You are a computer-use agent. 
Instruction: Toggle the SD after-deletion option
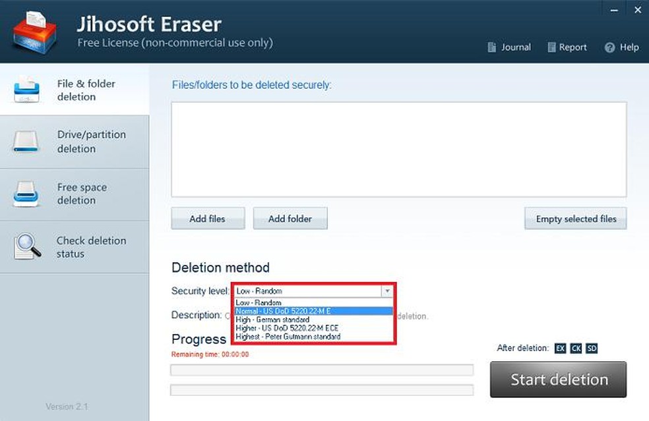[x=592, y=349]
